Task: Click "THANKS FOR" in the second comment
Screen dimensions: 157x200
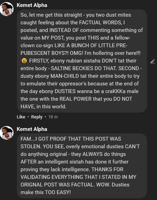Action: click(x=108, y=169)
